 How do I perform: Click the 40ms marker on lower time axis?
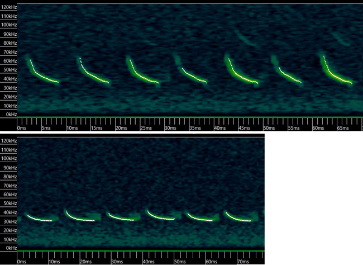click(148, 261)
